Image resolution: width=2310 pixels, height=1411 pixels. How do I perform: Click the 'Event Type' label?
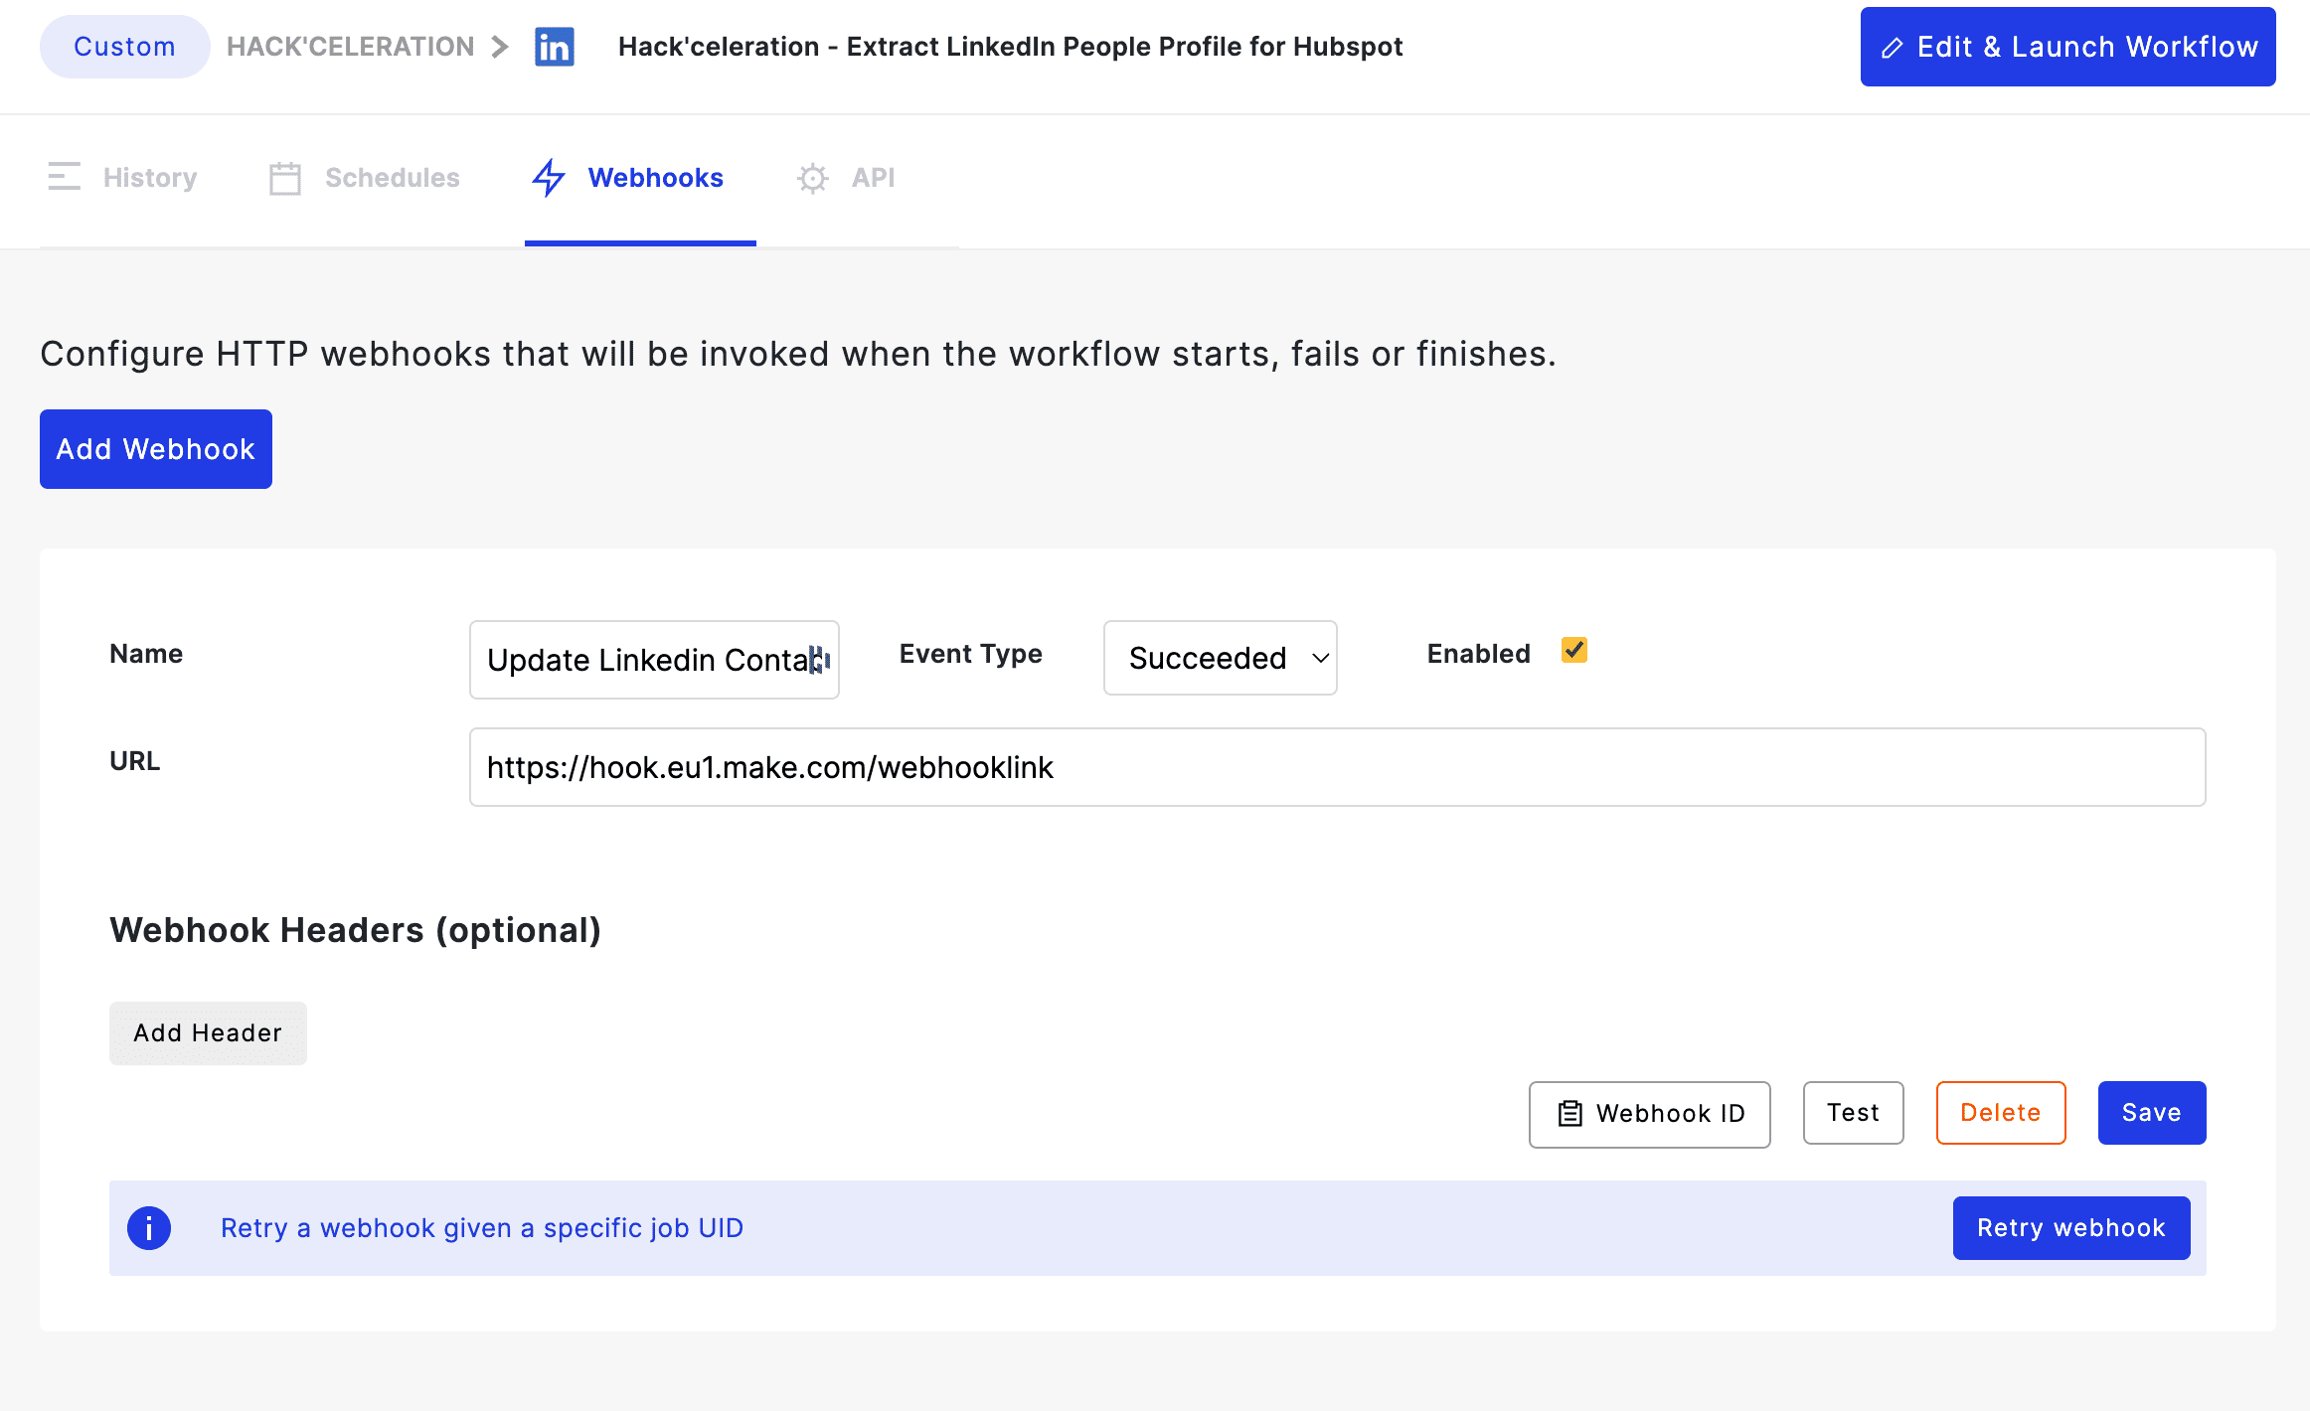click(971, 654)
